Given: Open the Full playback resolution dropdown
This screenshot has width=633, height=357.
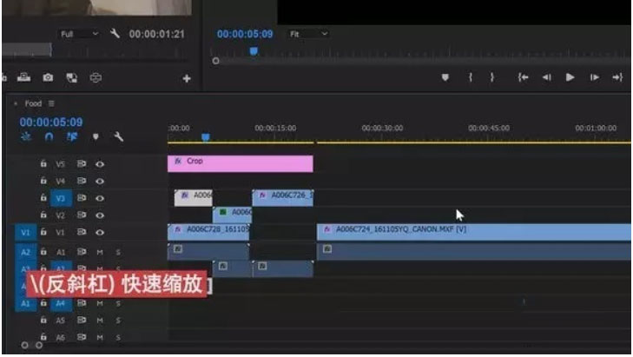Looking at the screenshot, I should pos(78,34).
